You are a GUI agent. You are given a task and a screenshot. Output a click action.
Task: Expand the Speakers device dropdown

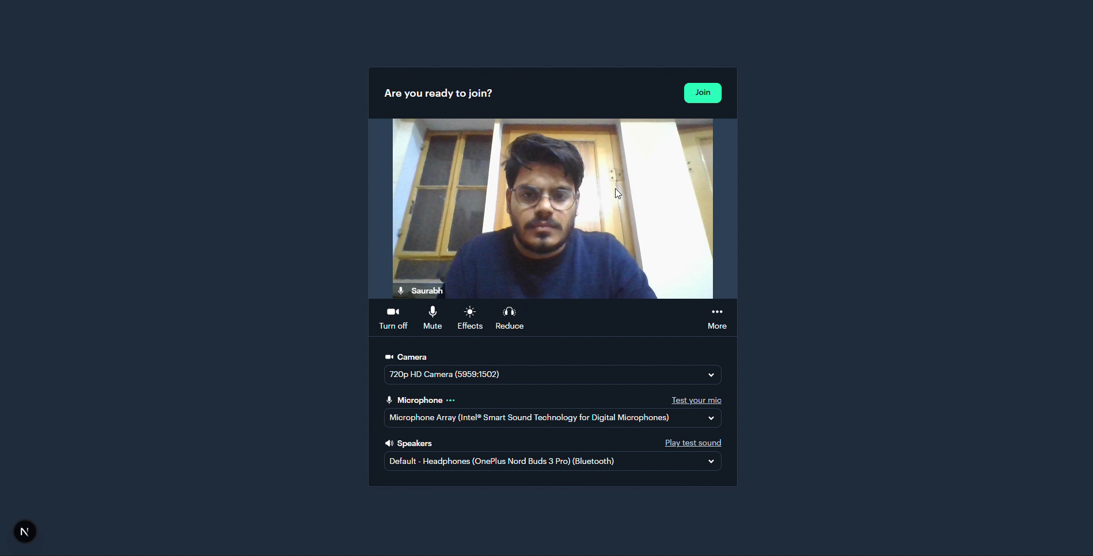(x=553, y=461)
